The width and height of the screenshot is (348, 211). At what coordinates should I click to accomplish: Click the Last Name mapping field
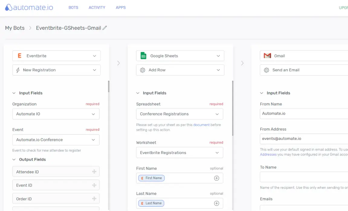click(x=180, y=203)
